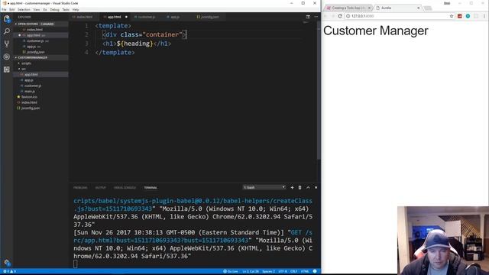Switch to the app.html editor tab

tap(114, 17)
